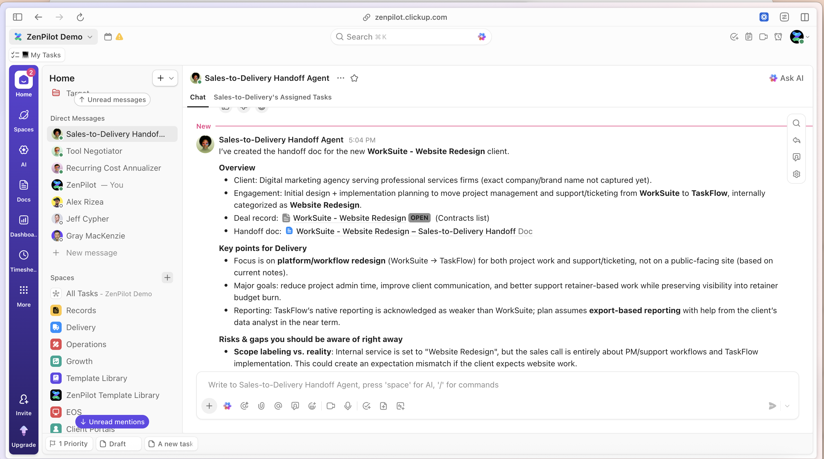Jump to Unread messages
Viewport: 824px width, 459px height.
(x=112, y=99)
